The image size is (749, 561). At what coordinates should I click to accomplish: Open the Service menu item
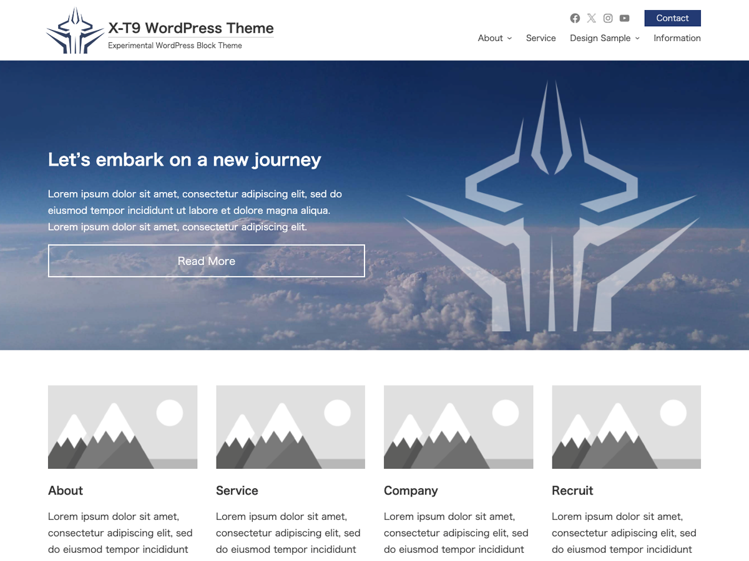(541, 38)
